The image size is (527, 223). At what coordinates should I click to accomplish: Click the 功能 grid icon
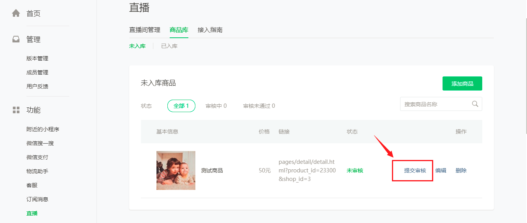[x=16, y=110]
